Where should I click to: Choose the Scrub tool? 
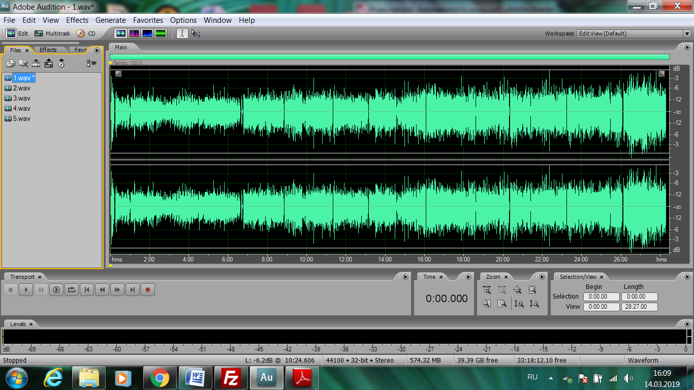(196, 34)
